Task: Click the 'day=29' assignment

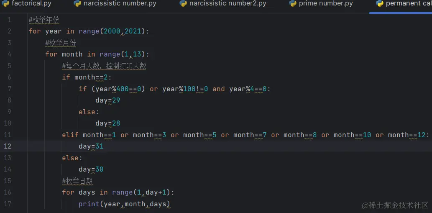Action: point(108,100)
